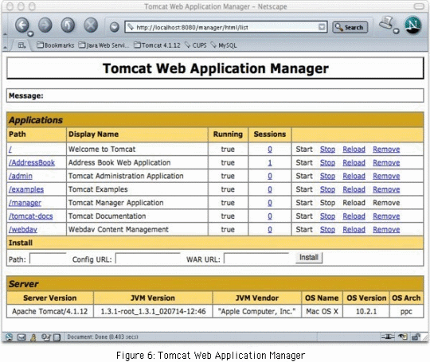Click the Forward navigation arrow button
Image resolution: width=430 pixels, height=362 pixels.
coord(45,25)
